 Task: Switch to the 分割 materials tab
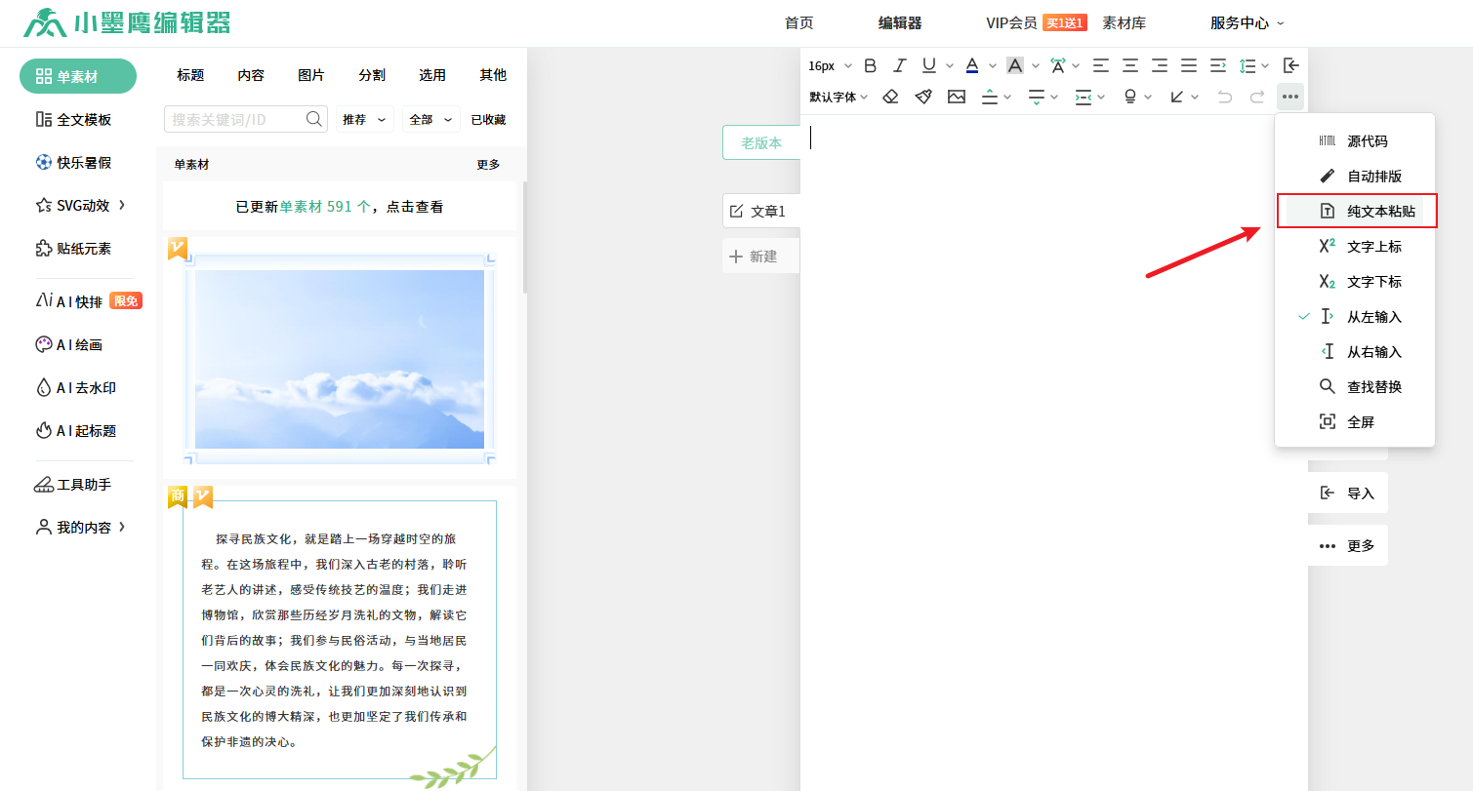tap(372, 75)
